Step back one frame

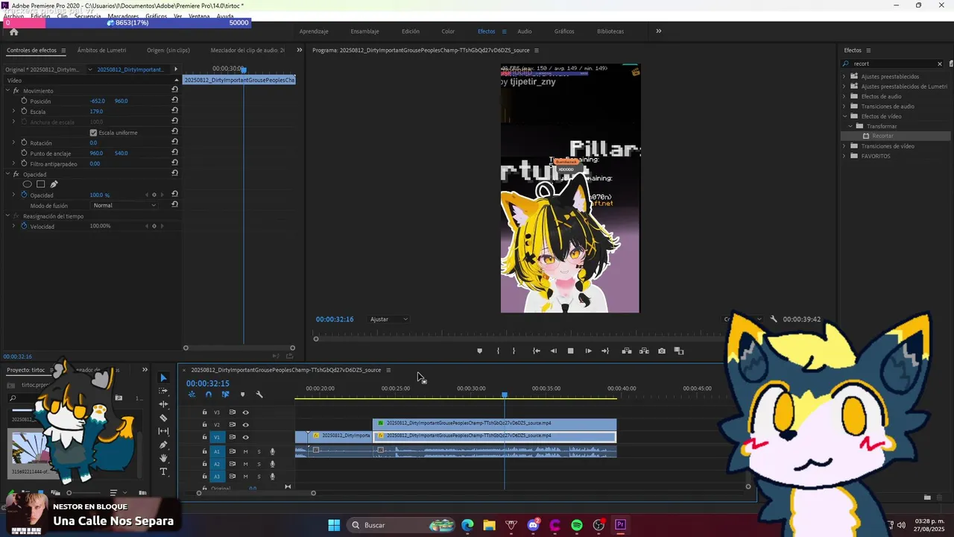pos(553,351)
